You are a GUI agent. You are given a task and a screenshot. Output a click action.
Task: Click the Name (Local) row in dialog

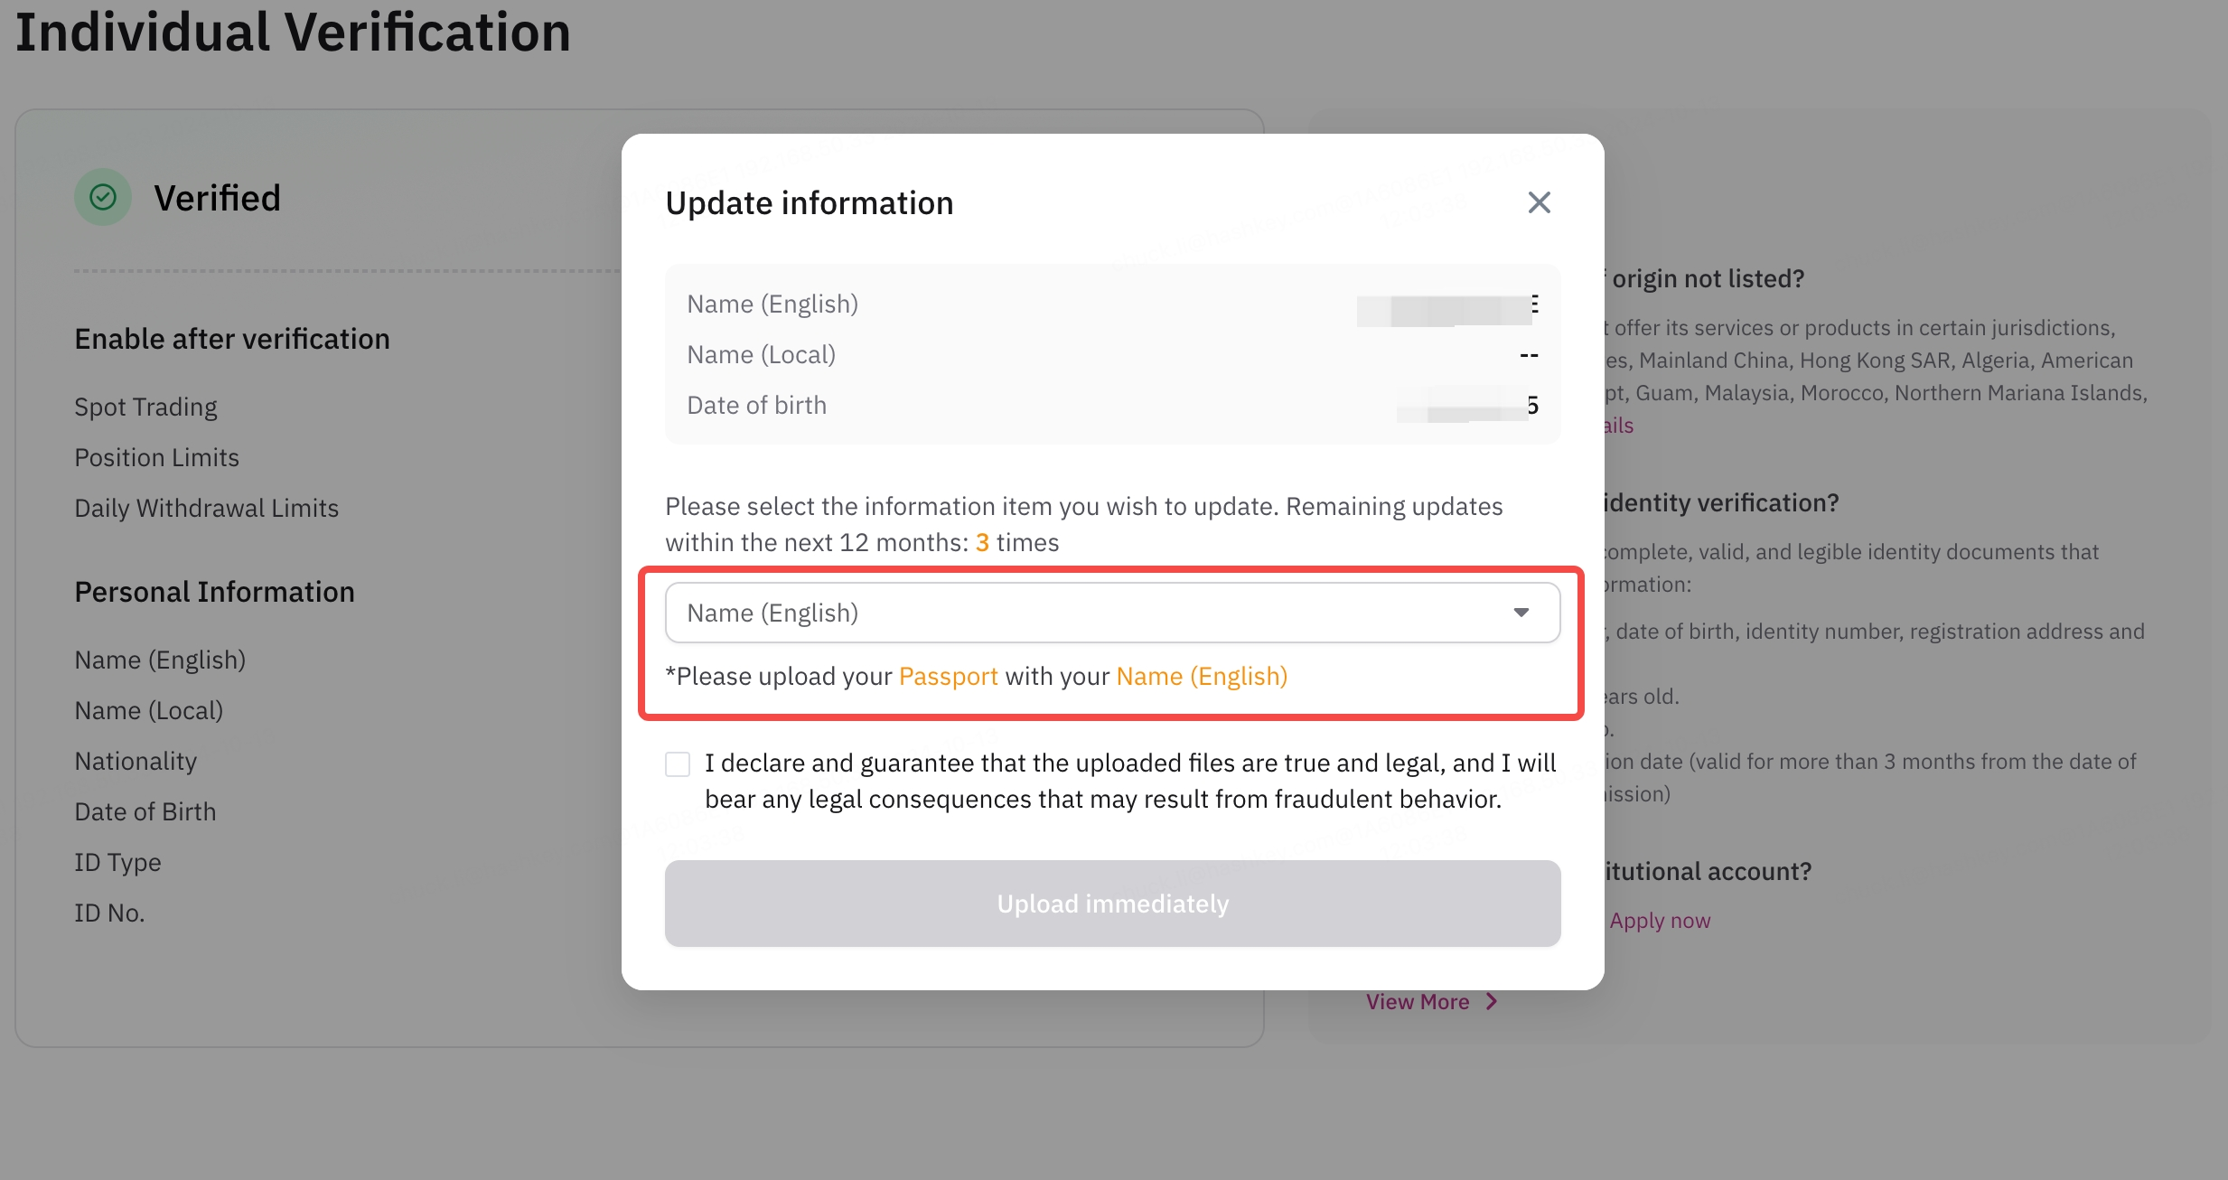click(x=1112, y=354)
